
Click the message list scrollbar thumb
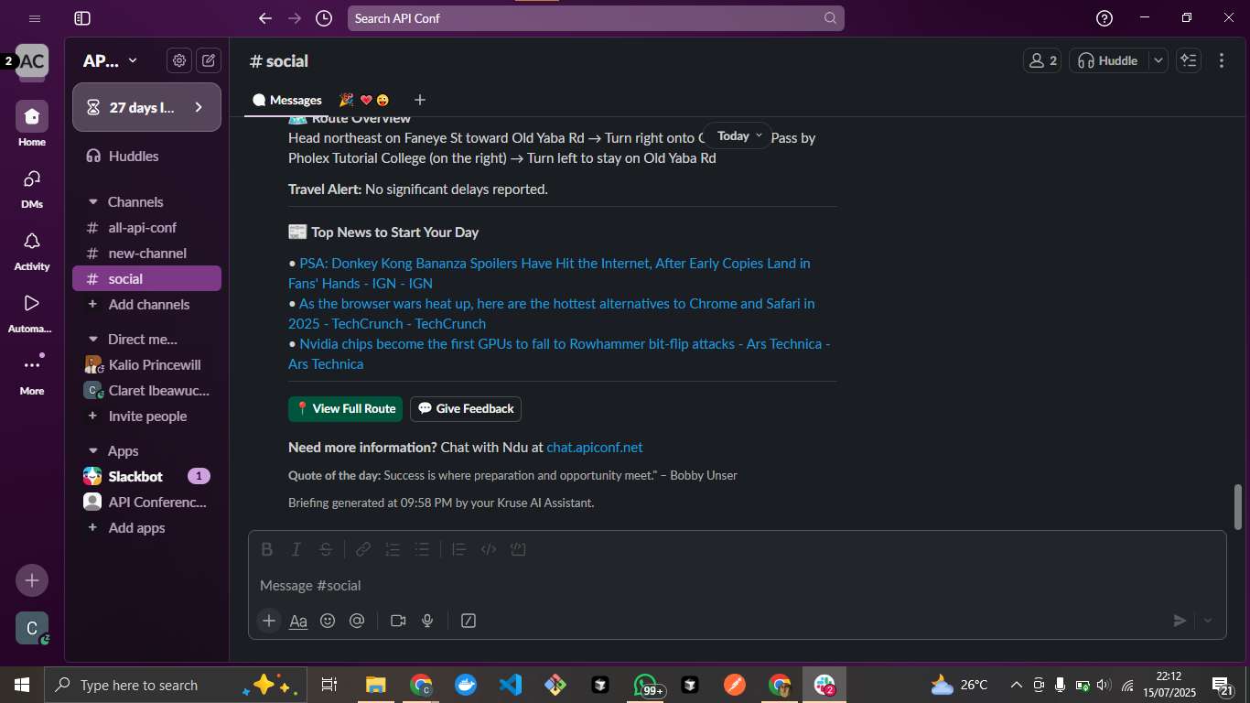[x=1239, y=506]
